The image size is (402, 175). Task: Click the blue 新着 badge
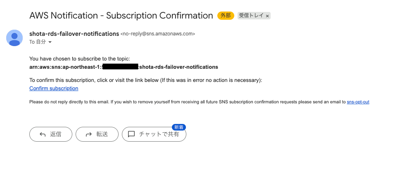(179, 127)
